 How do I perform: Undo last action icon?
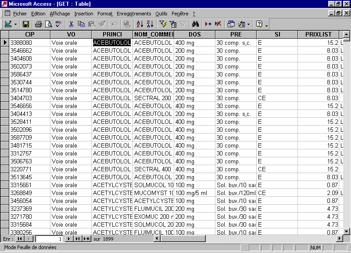click(115, 24)
